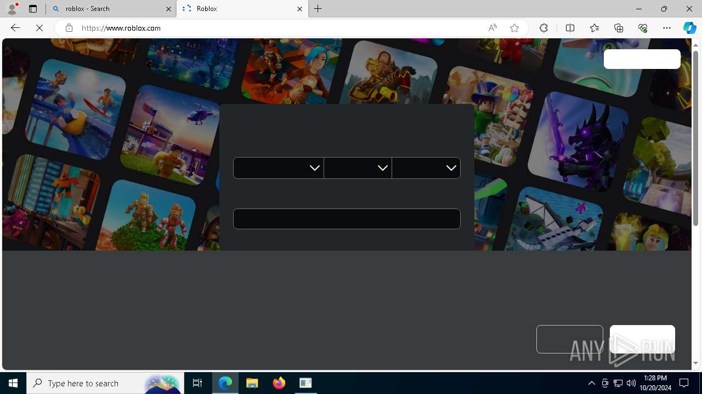Open the Collections icon
The height and width of the screenshot is (394, 702).
[x=619, y=28]
